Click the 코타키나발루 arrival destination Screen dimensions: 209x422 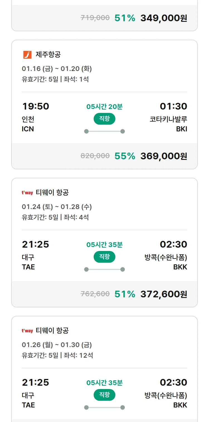[x=168, y=119]
